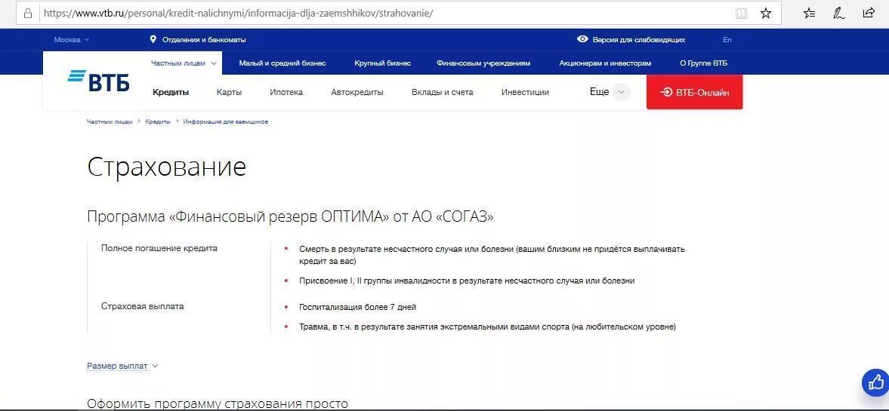The image size is (889, 411).
Task: Open the Версия для слабовидящих link
Action: coord(639,40)
